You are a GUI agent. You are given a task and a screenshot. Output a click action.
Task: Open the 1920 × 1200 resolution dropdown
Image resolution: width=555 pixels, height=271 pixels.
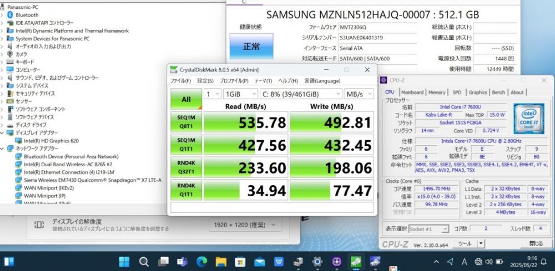245,224
